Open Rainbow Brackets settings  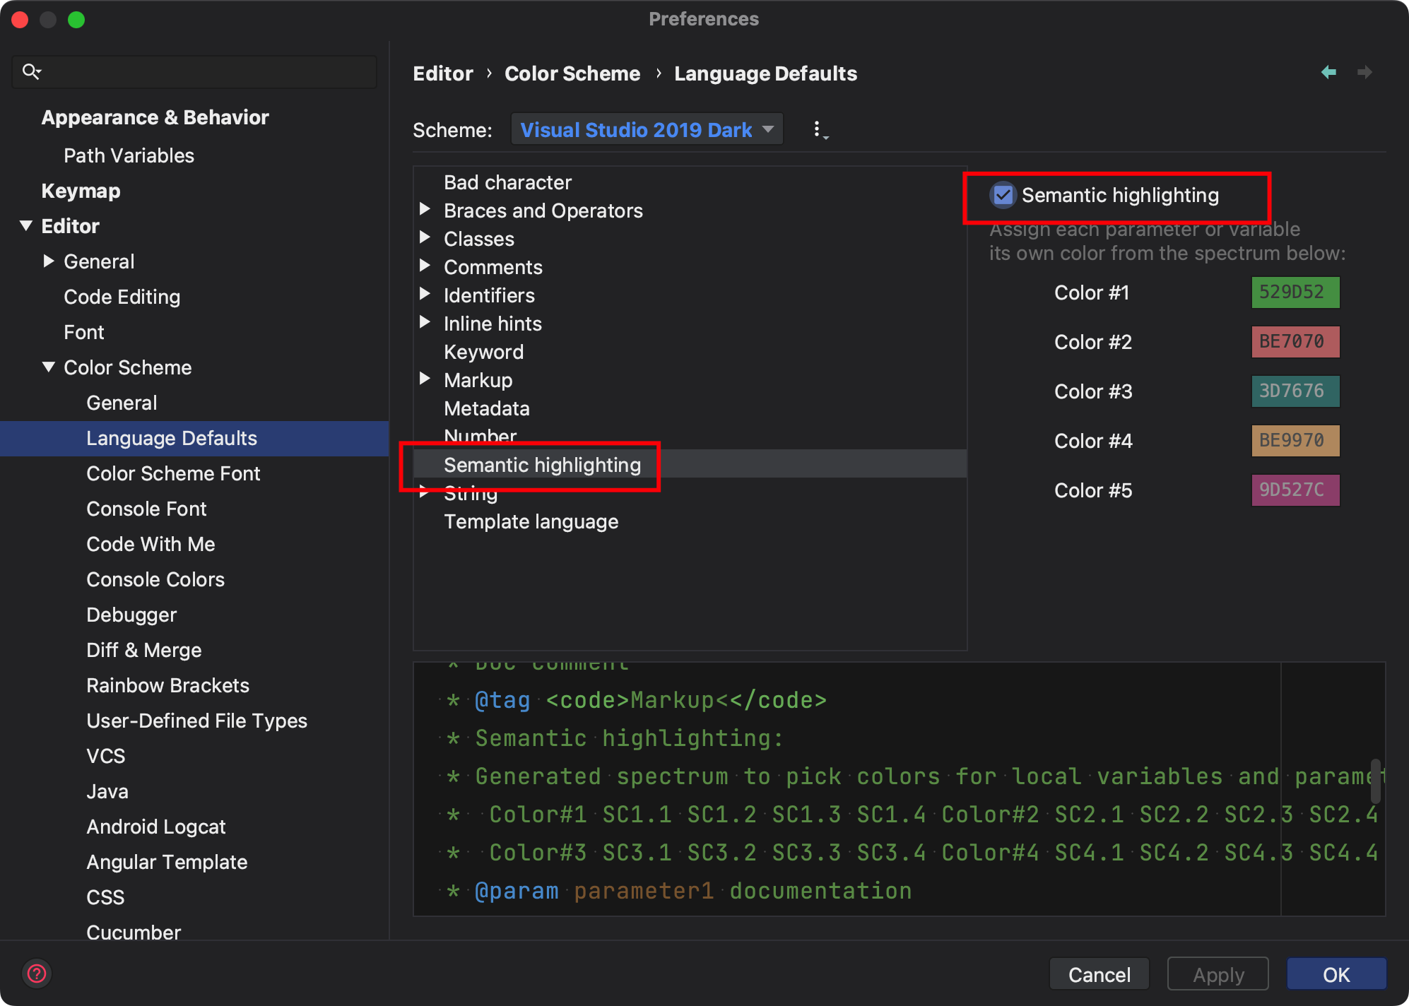167,685
